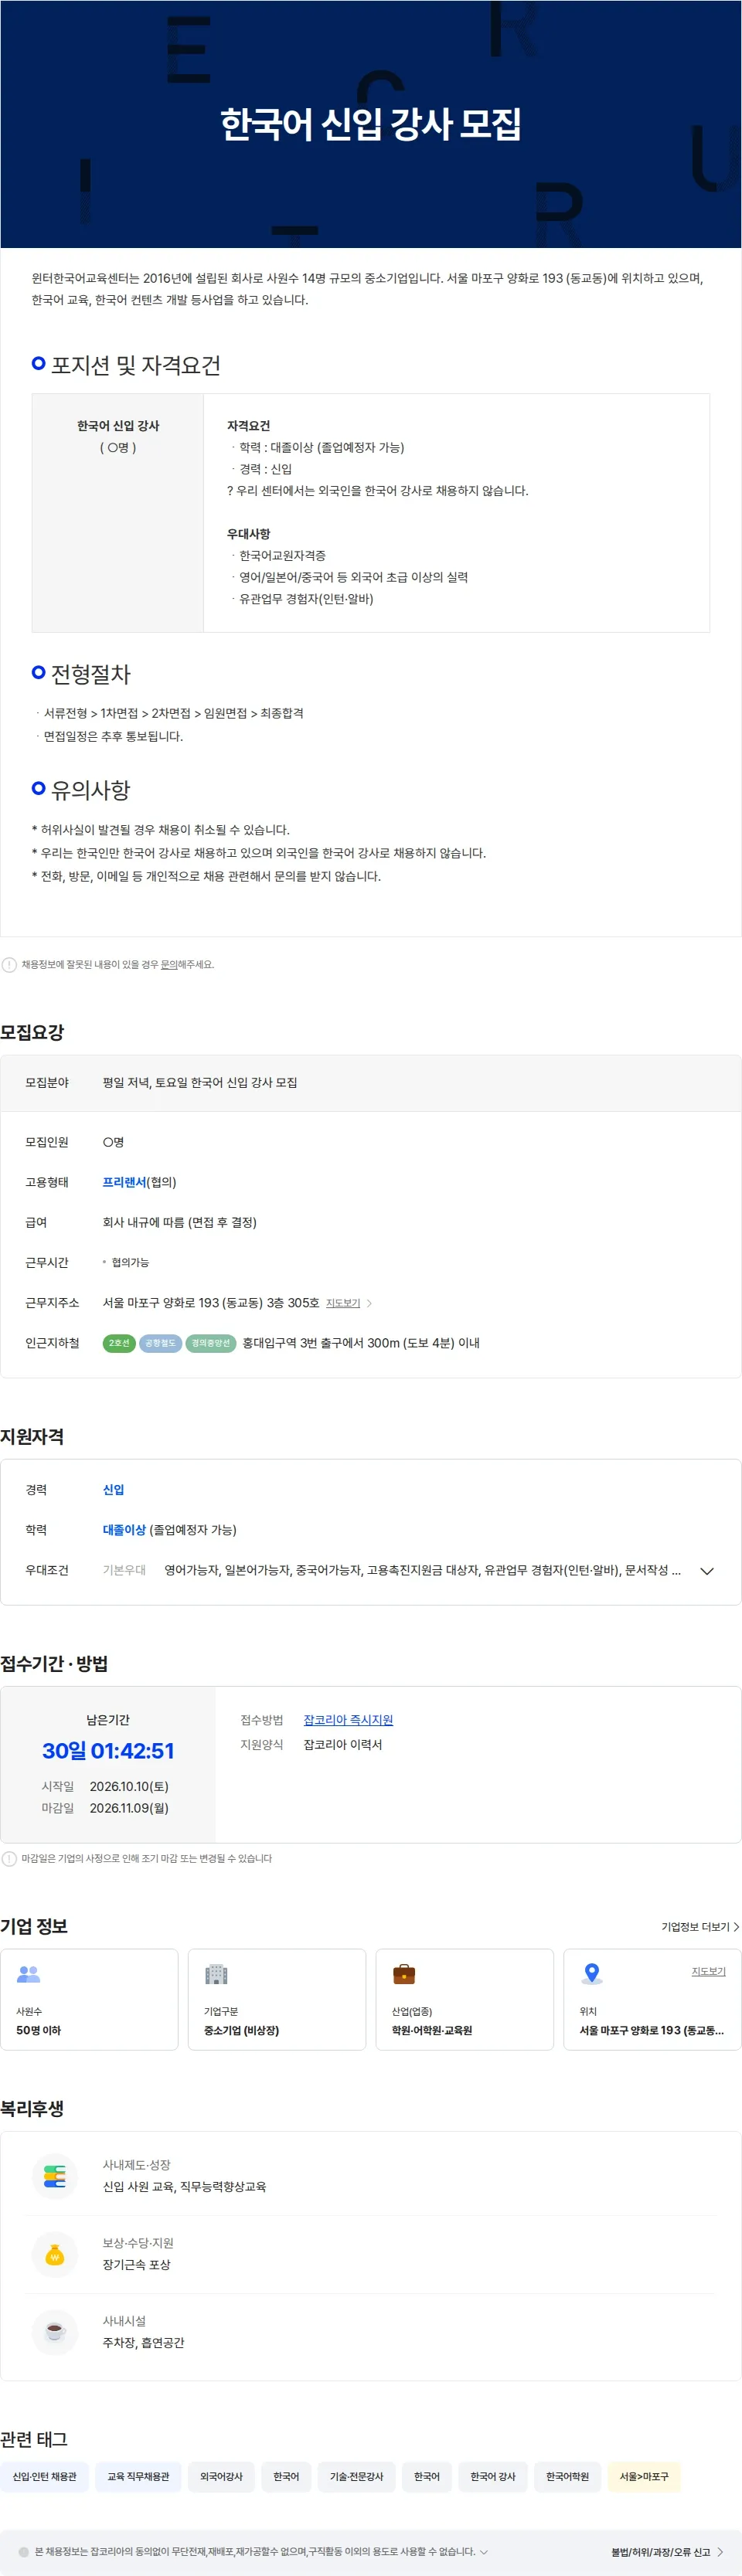Open 기업정보 더보기
This screenshot has width=742, height=2576.
pos(700,1927)
